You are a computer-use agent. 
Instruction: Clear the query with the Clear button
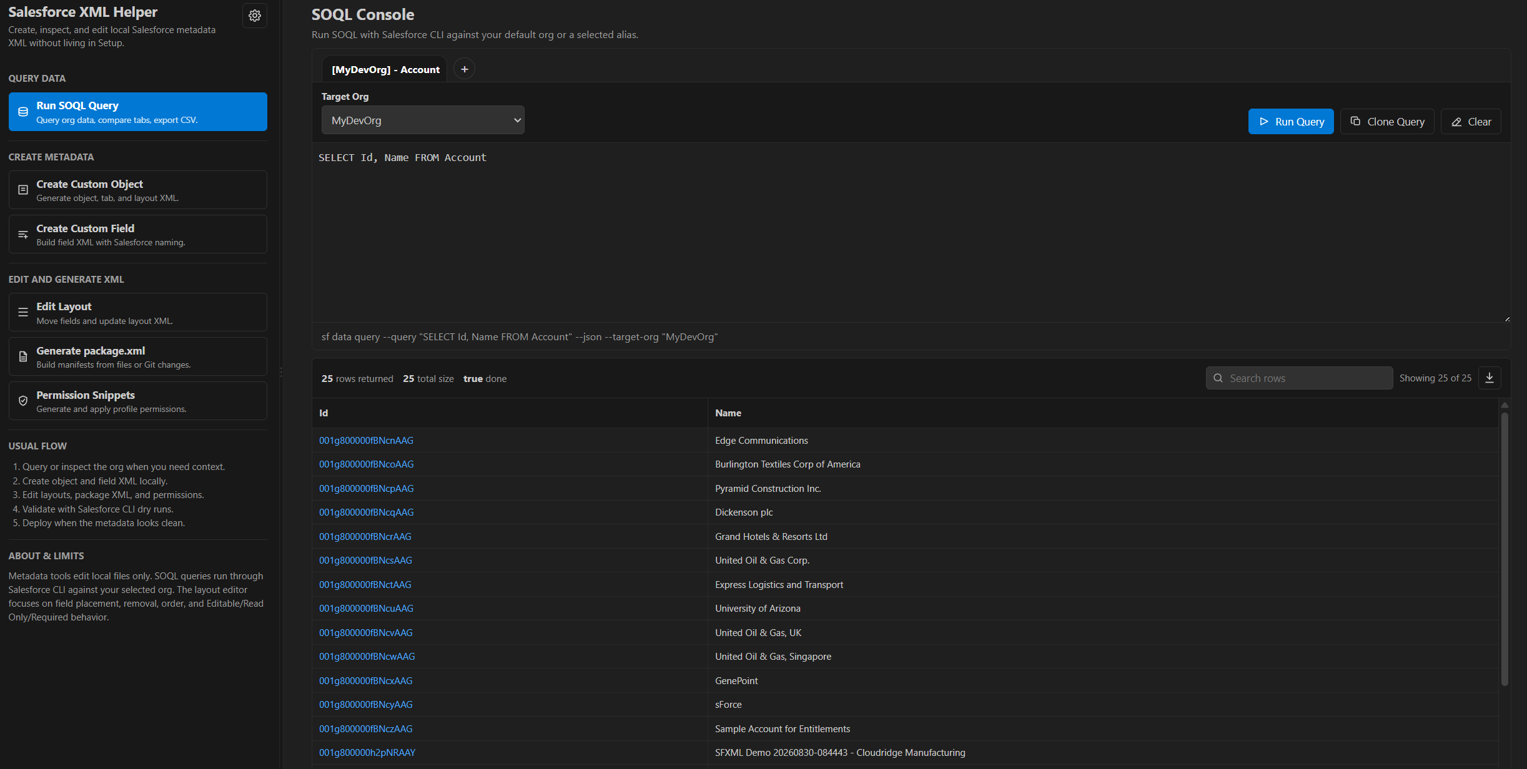point(1471,122)
